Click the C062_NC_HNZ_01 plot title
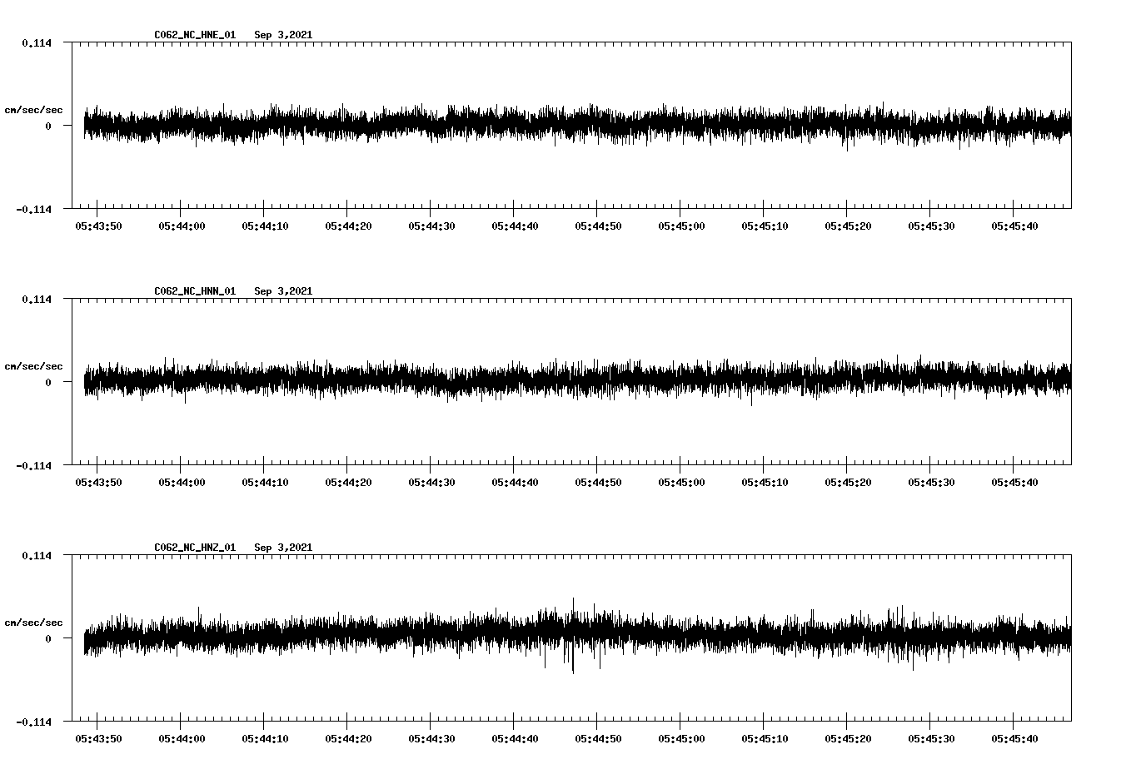This screenshot has width=1131, height=769. pos(195,548)
